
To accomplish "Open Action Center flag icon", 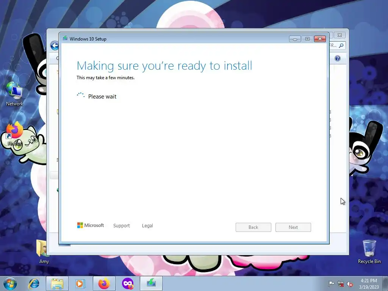I will [x=331, y=284].
